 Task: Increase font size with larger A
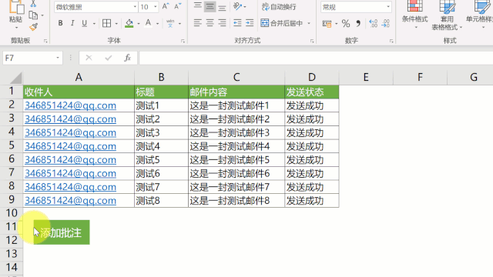click(x=166, y=6)
